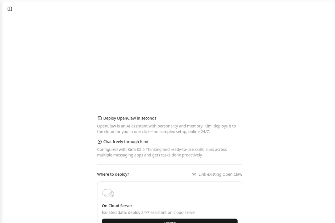Click the terminal icon beside Deploy OpenClaw
This screenshot has width=335, height=223.
(99, 118)
